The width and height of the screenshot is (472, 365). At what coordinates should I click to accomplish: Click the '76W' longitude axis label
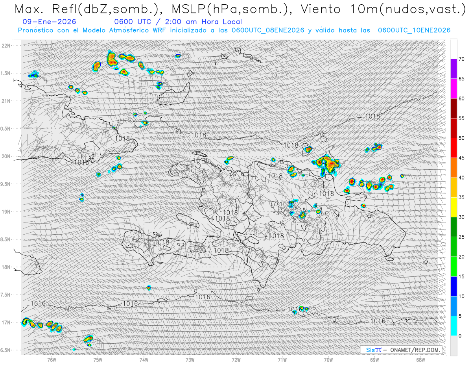52,360
